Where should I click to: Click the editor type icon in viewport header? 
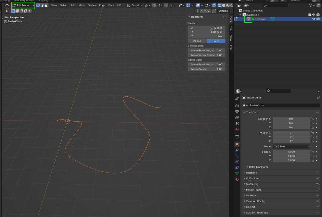tap(7, 5)
